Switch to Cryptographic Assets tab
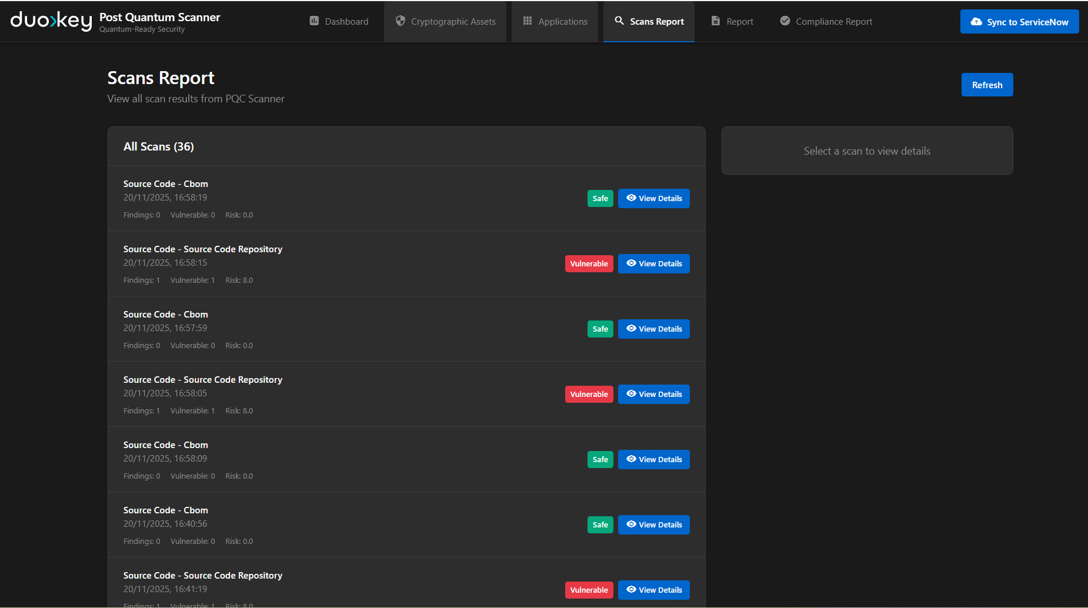 click(445, 21)
